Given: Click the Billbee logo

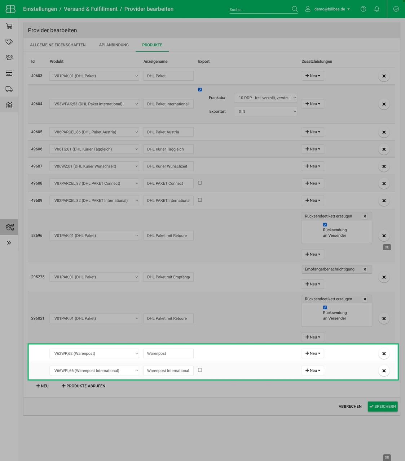Looking at the screenshot, I should coord(10,9).
